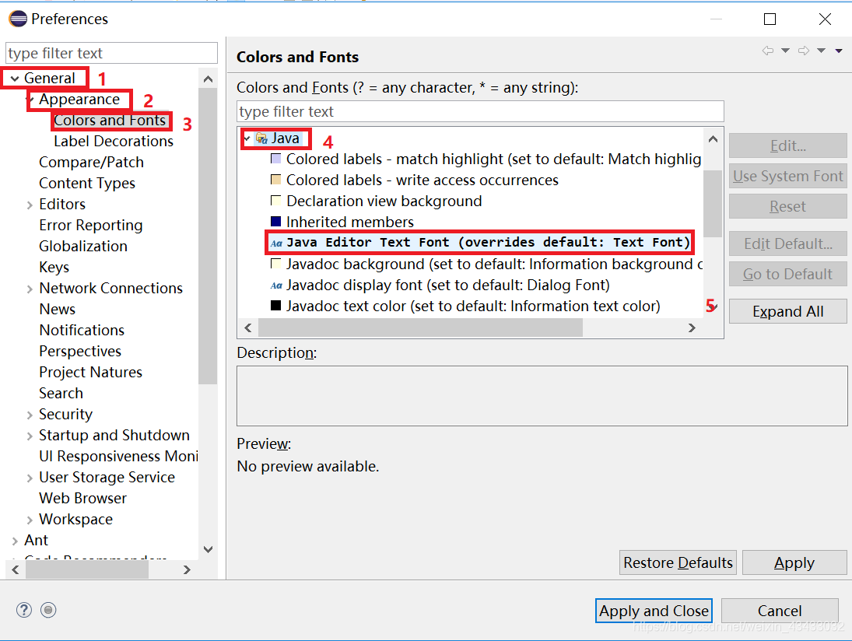Screen dimensions: 852x641
Task: Collapse the General tree node
Action: point(15,79)
